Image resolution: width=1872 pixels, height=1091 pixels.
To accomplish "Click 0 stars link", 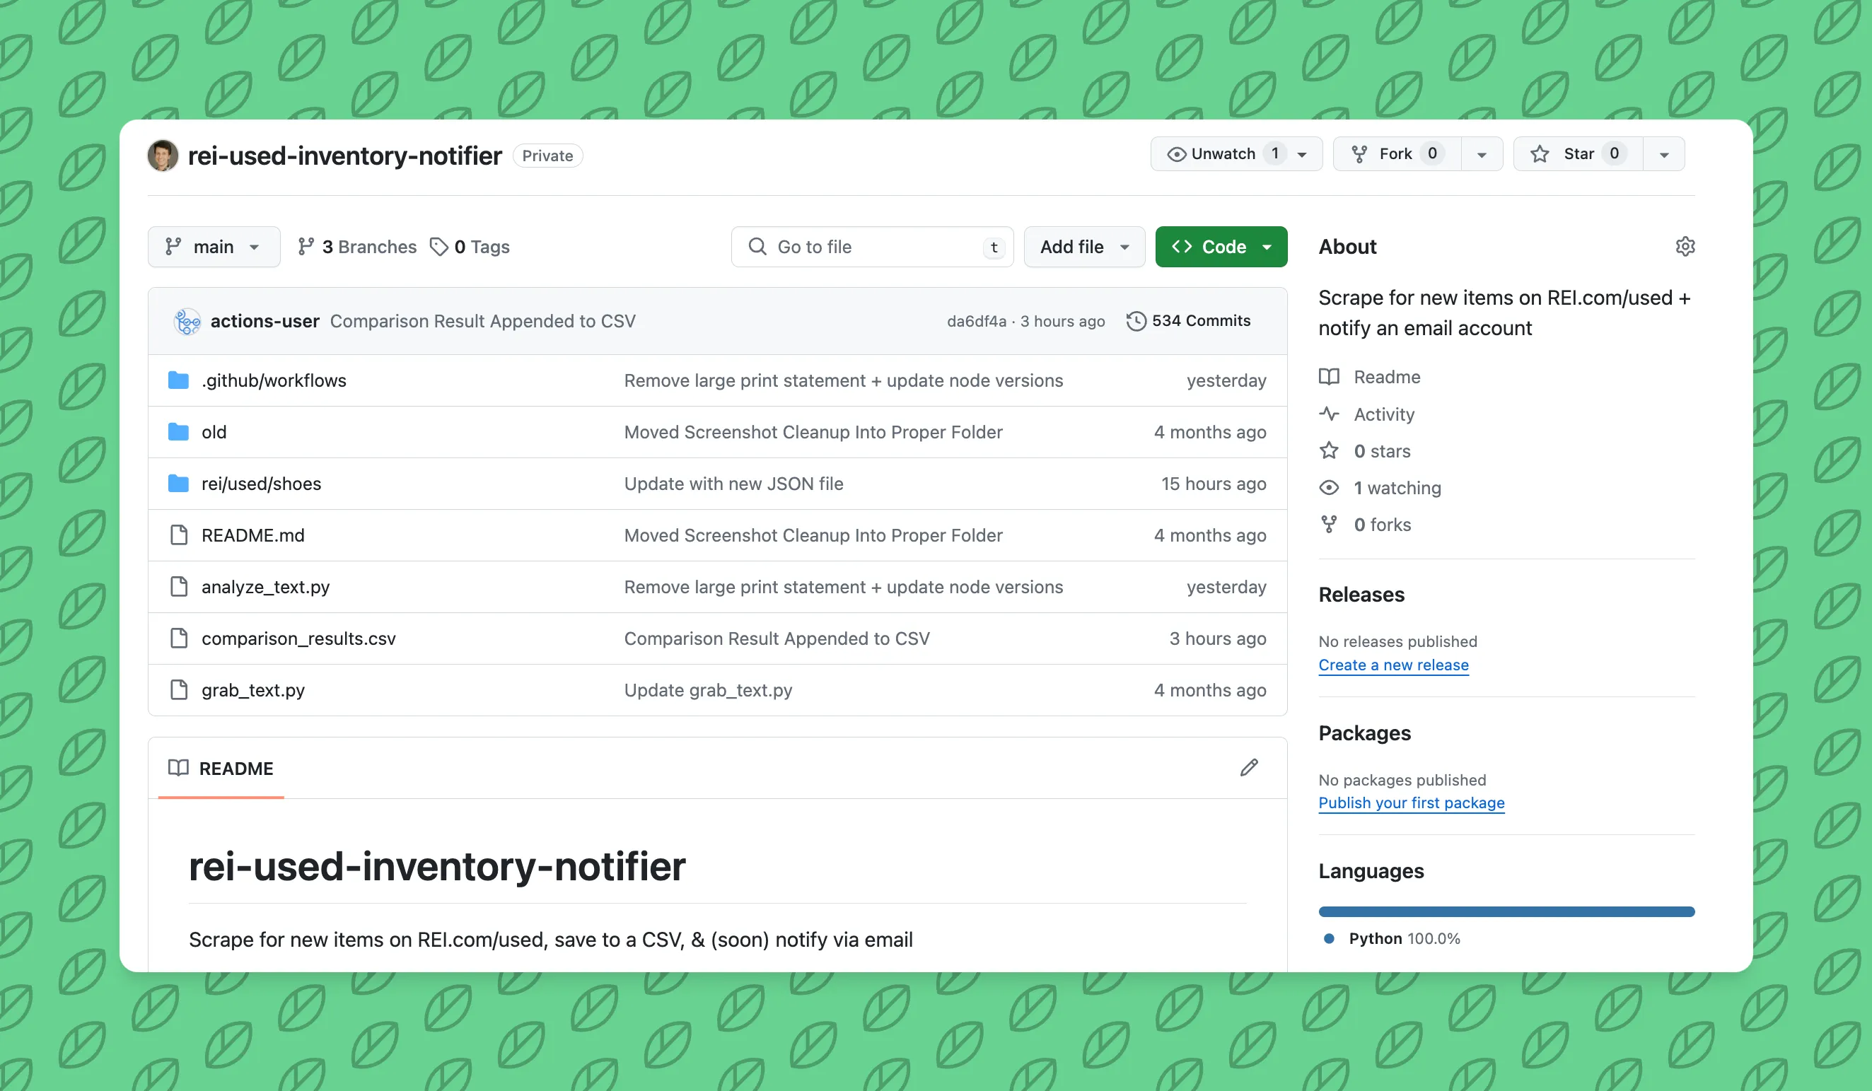I will click(1382, 451).
